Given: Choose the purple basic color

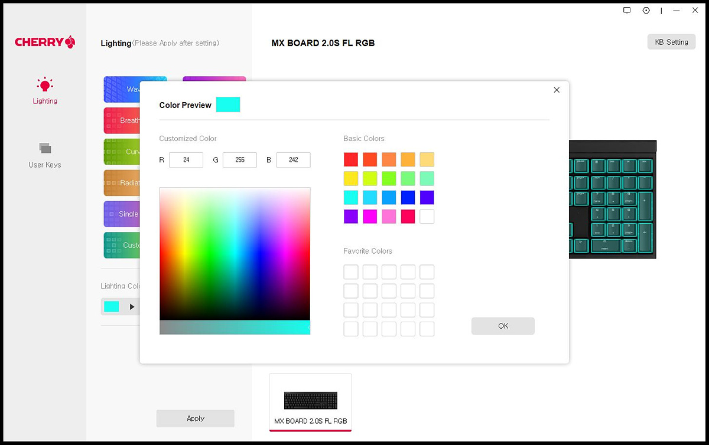Looking at the screenshot, I should (351, 216).
